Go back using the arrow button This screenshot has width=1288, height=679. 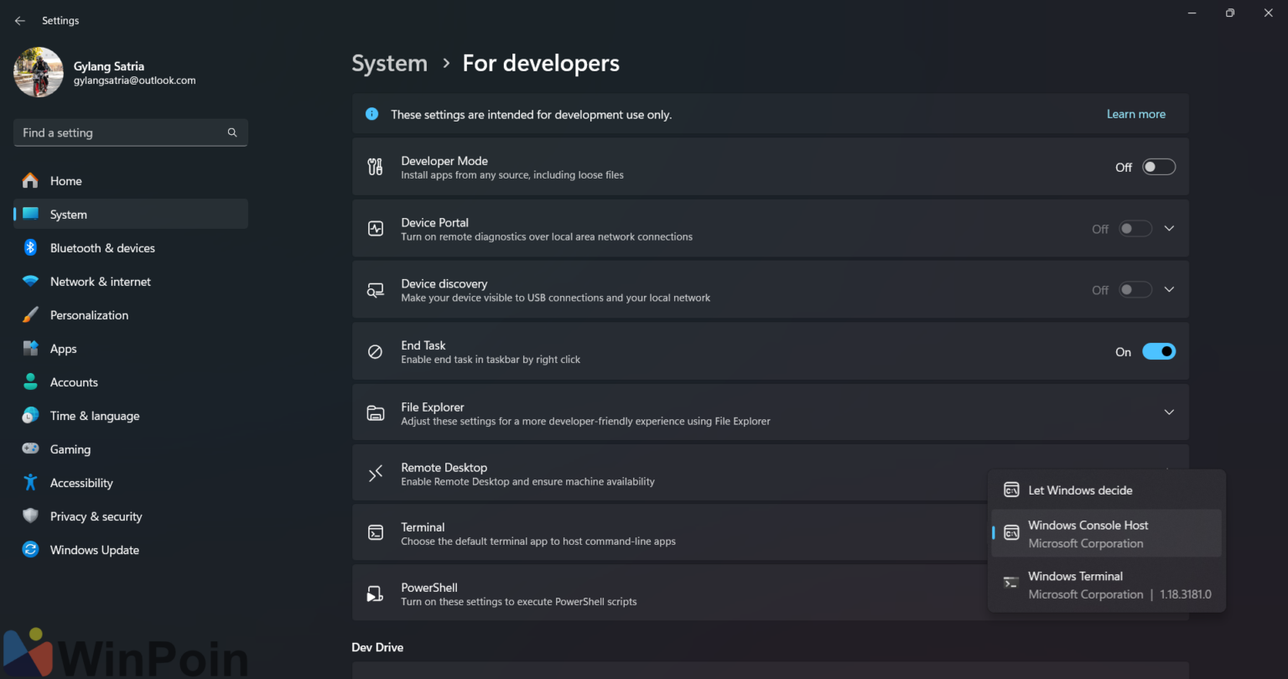tap(19, 20)
